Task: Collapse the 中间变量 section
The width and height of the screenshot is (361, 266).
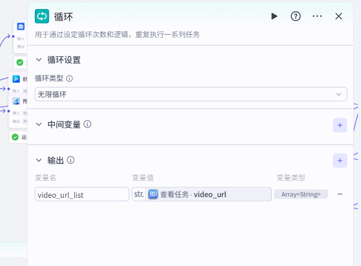Action: coord(40,125)
